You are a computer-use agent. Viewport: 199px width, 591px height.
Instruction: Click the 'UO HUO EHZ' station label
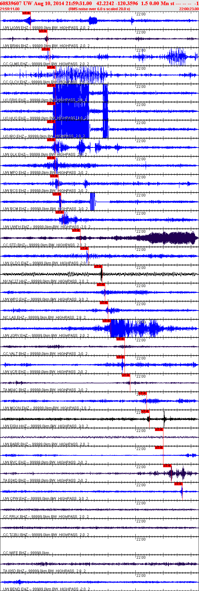pos(14,118)
